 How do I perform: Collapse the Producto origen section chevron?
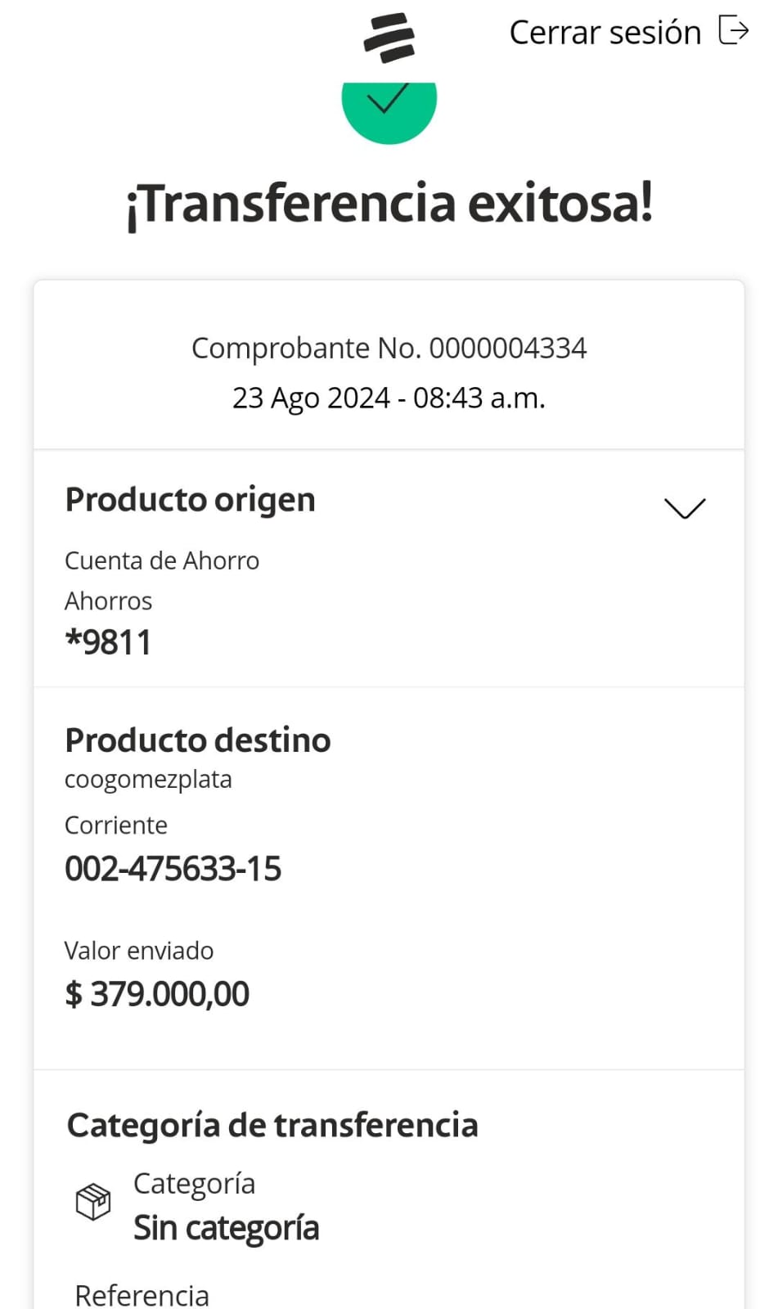(684, 508)
